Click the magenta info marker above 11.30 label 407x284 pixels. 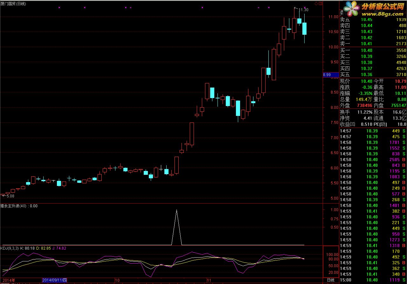[305, 7]
